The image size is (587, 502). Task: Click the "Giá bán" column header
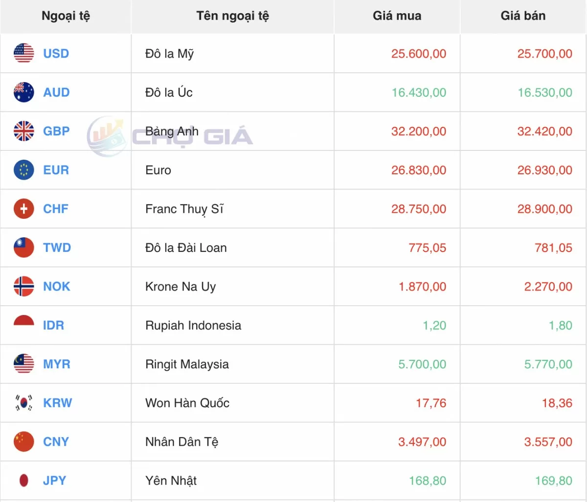tap(523, 16)
